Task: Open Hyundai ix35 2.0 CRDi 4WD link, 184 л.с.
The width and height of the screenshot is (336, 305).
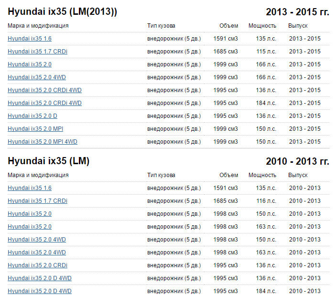Action: pos(44,103)
